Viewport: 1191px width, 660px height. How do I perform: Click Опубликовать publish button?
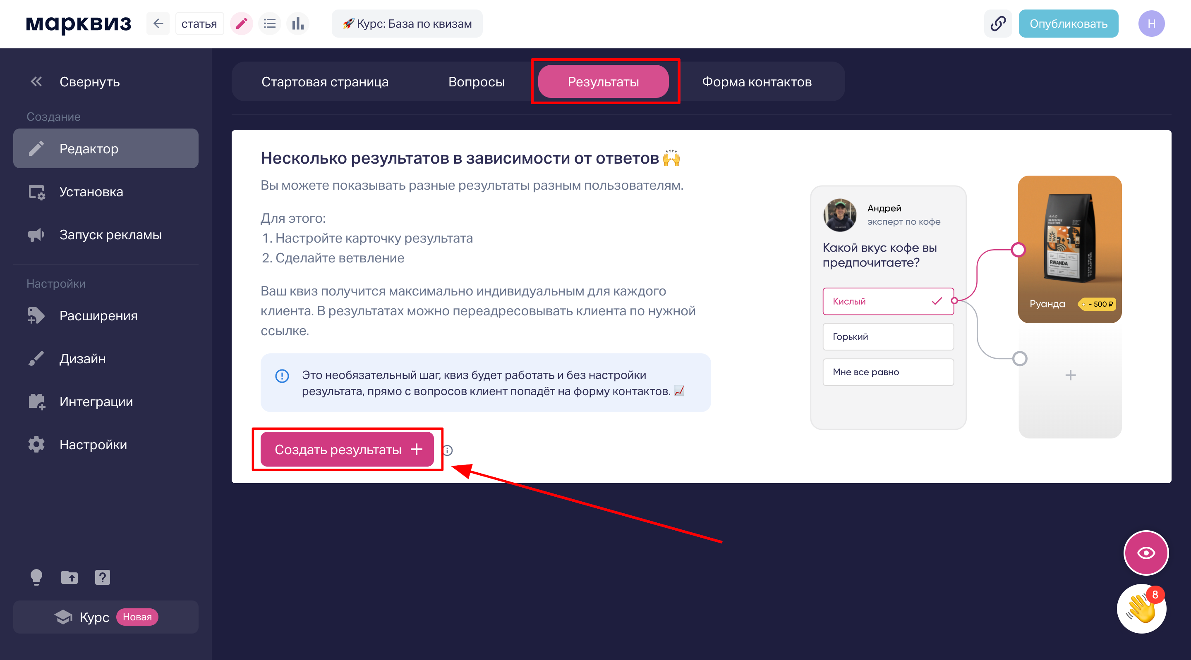tap(1067, 24)
